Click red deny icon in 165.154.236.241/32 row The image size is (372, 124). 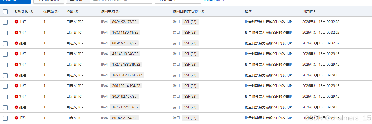(x=16, y=75)
